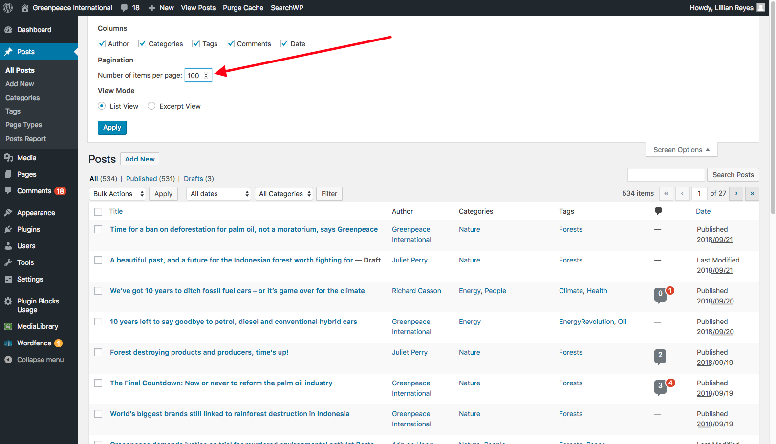Open the All Categories dropdown

click(x=284, y=194)
